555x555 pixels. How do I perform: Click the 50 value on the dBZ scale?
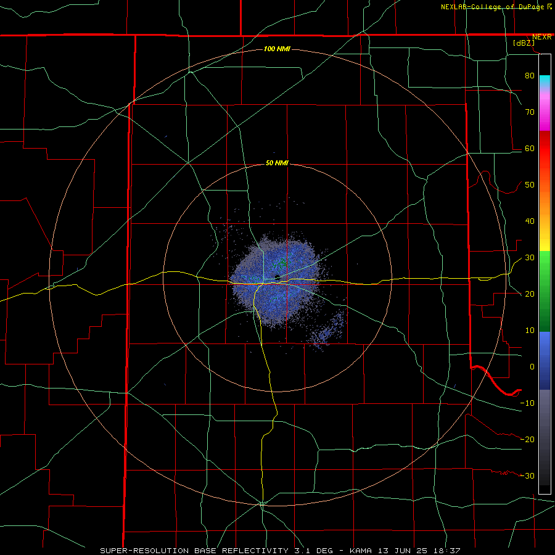[x=530, y=185]
